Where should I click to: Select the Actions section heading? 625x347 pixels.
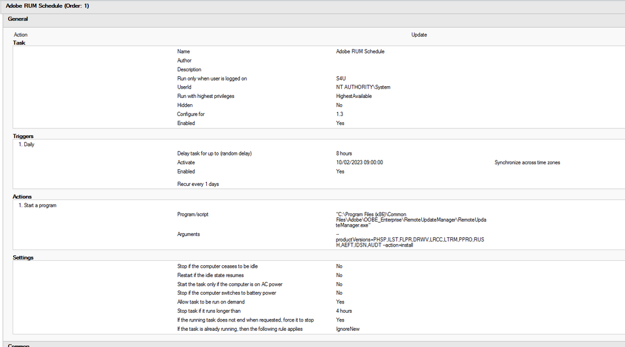tap(22, 197)
